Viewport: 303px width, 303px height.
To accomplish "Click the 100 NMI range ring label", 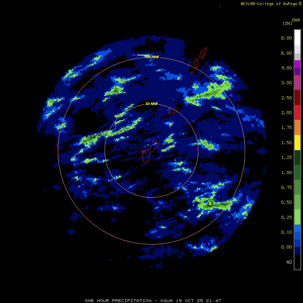I will tap(151, 57).
